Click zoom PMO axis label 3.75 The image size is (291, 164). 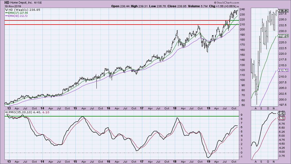pyautogui.click(x=282, y=156)
